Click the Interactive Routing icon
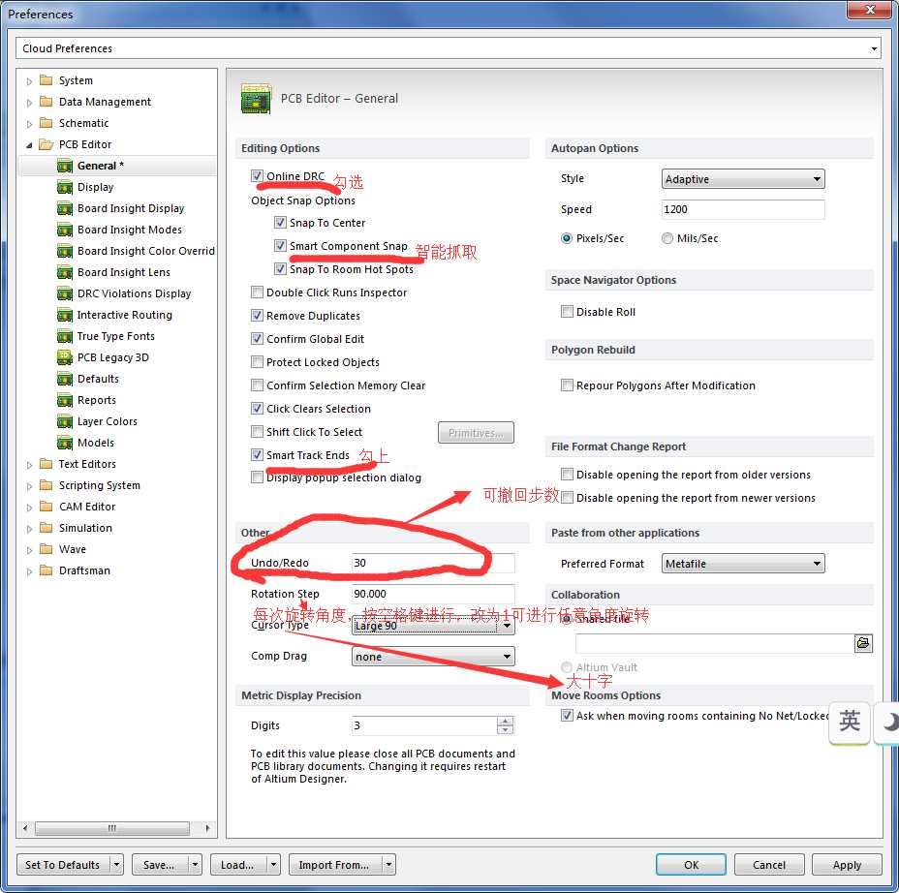899x893 pixels. pyautogui.click(x=64, y=315)
